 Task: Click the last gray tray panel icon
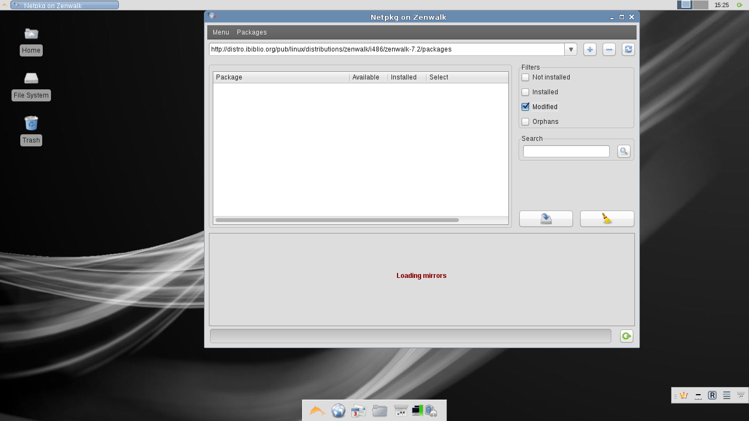point(741,395)
